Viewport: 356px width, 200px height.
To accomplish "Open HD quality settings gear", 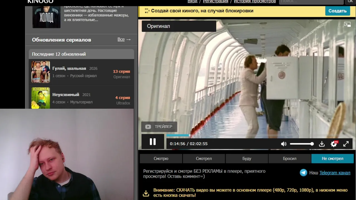I will click(x=334, y=144).
